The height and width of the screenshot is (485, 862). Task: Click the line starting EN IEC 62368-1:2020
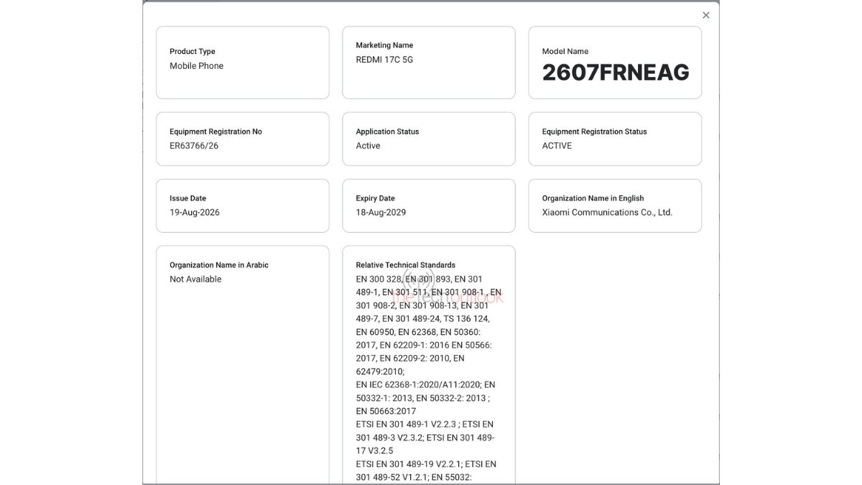point(425,385)
